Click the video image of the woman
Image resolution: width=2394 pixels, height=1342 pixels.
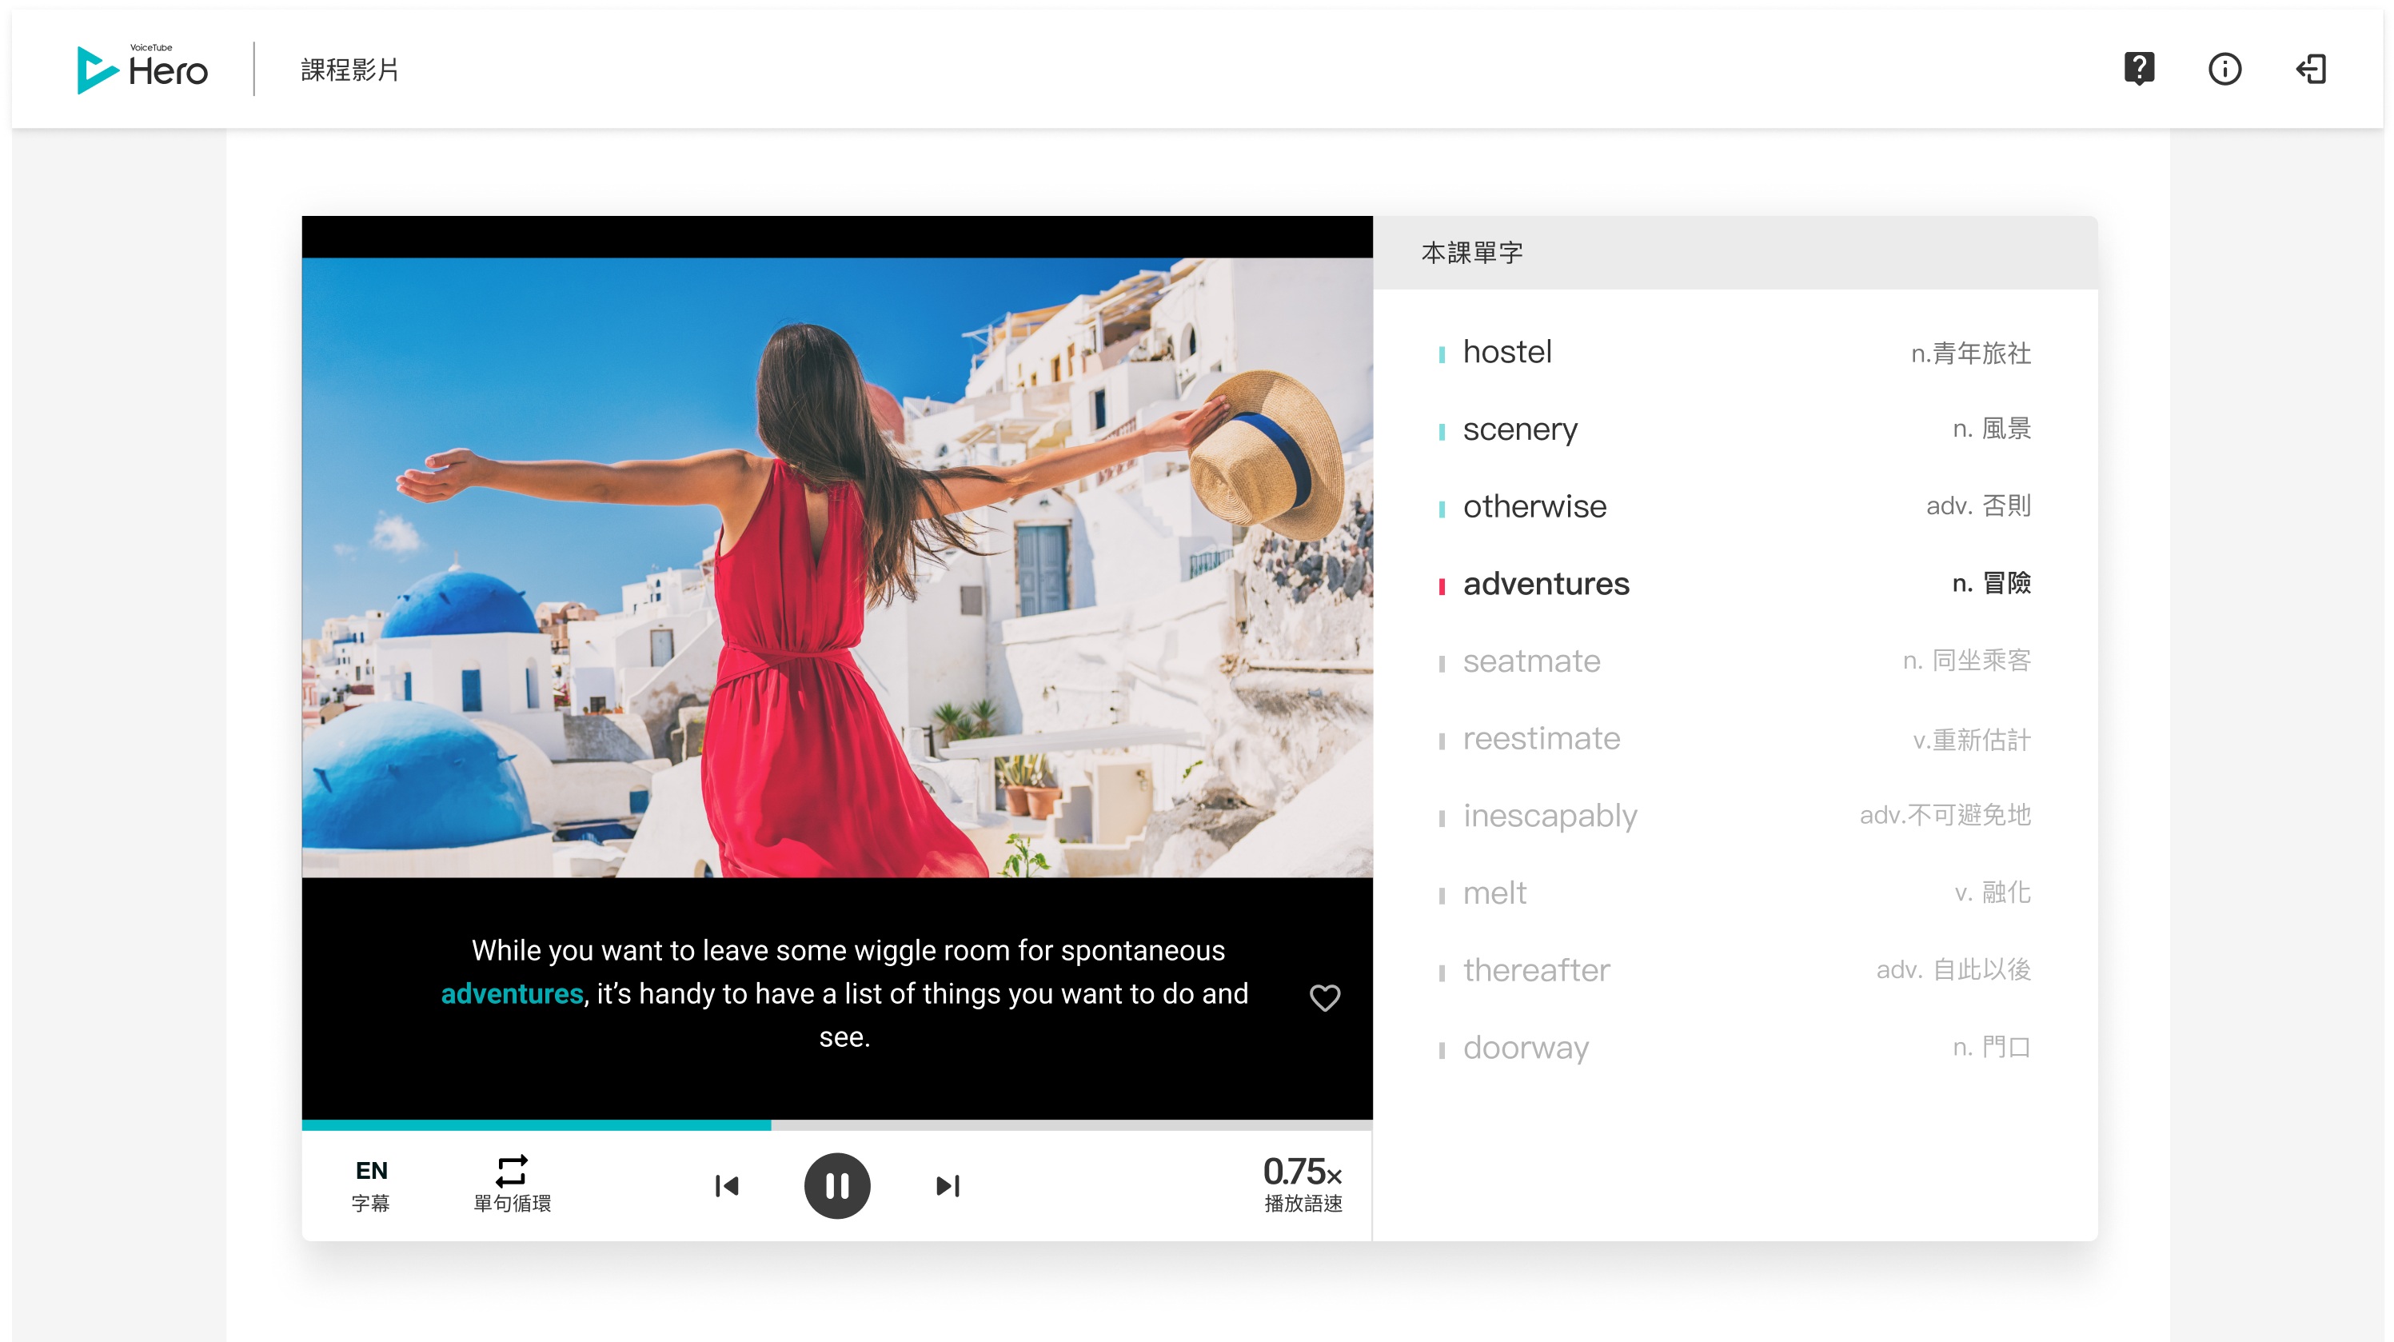(836, 567)
